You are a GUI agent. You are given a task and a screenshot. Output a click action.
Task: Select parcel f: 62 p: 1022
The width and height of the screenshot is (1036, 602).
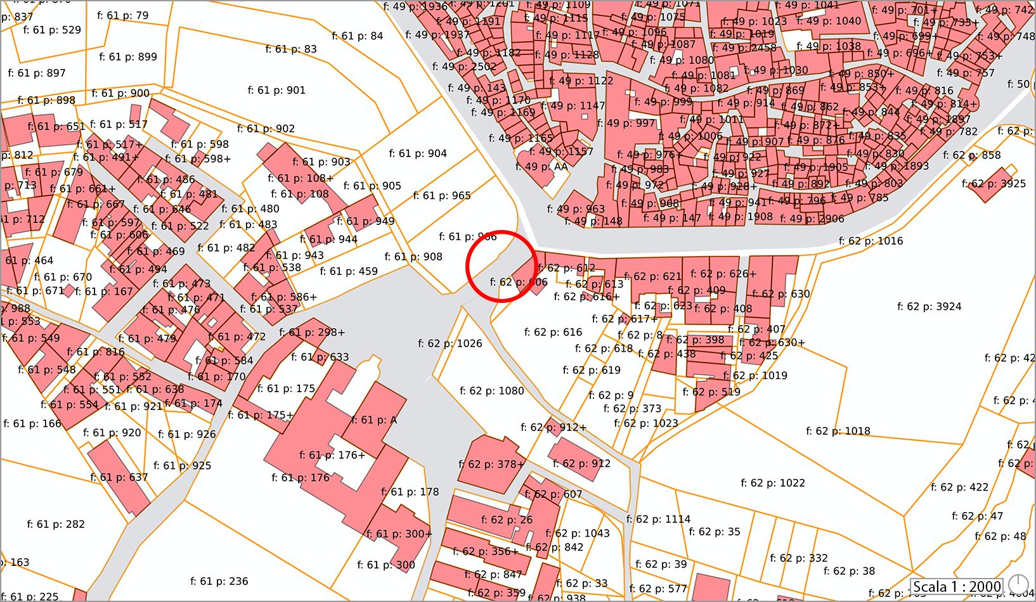tap(773, 483)
